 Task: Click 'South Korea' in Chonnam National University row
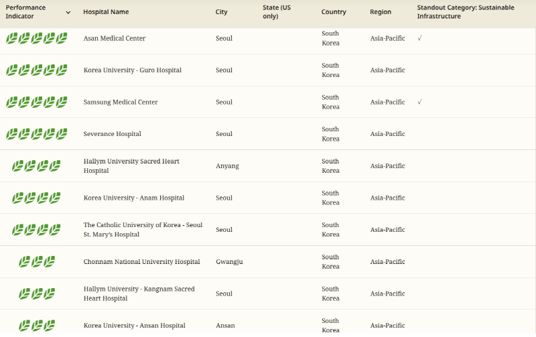(x=330, y=262)
